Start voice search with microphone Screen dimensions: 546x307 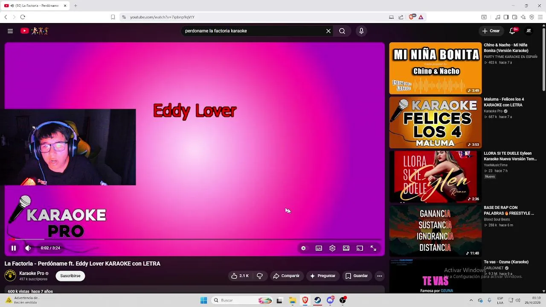pyautogui.click(x=361, y=31)
